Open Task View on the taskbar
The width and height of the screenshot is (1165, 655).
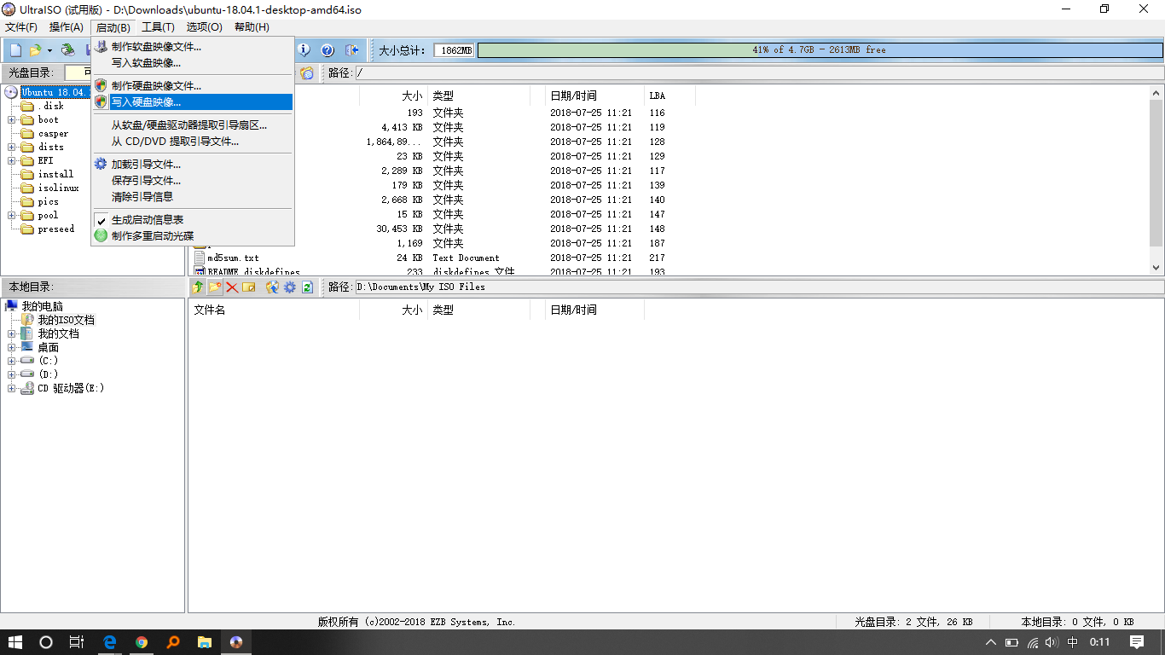tap(77, 642)
